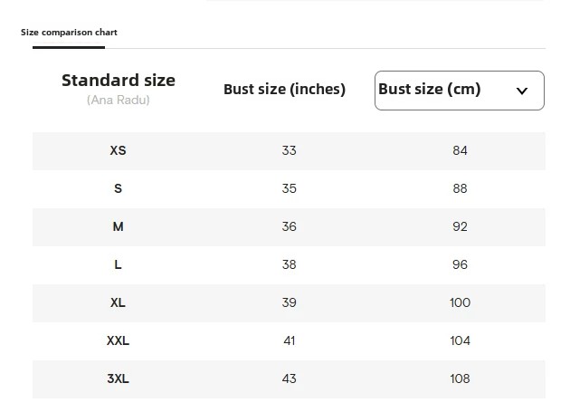Click the 41 inches value for XXL
This screenshot has height=412, width=570.
click(289, 340)
